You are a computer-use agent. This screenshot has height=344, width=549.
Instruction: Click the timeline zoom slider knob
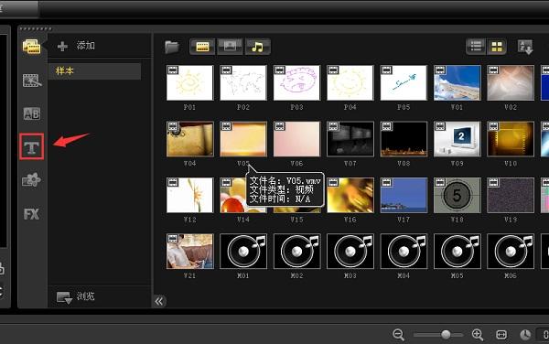[446, 335]
